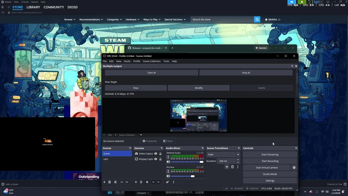Toggle lock on Display Capture source

(x=160, y=159)
